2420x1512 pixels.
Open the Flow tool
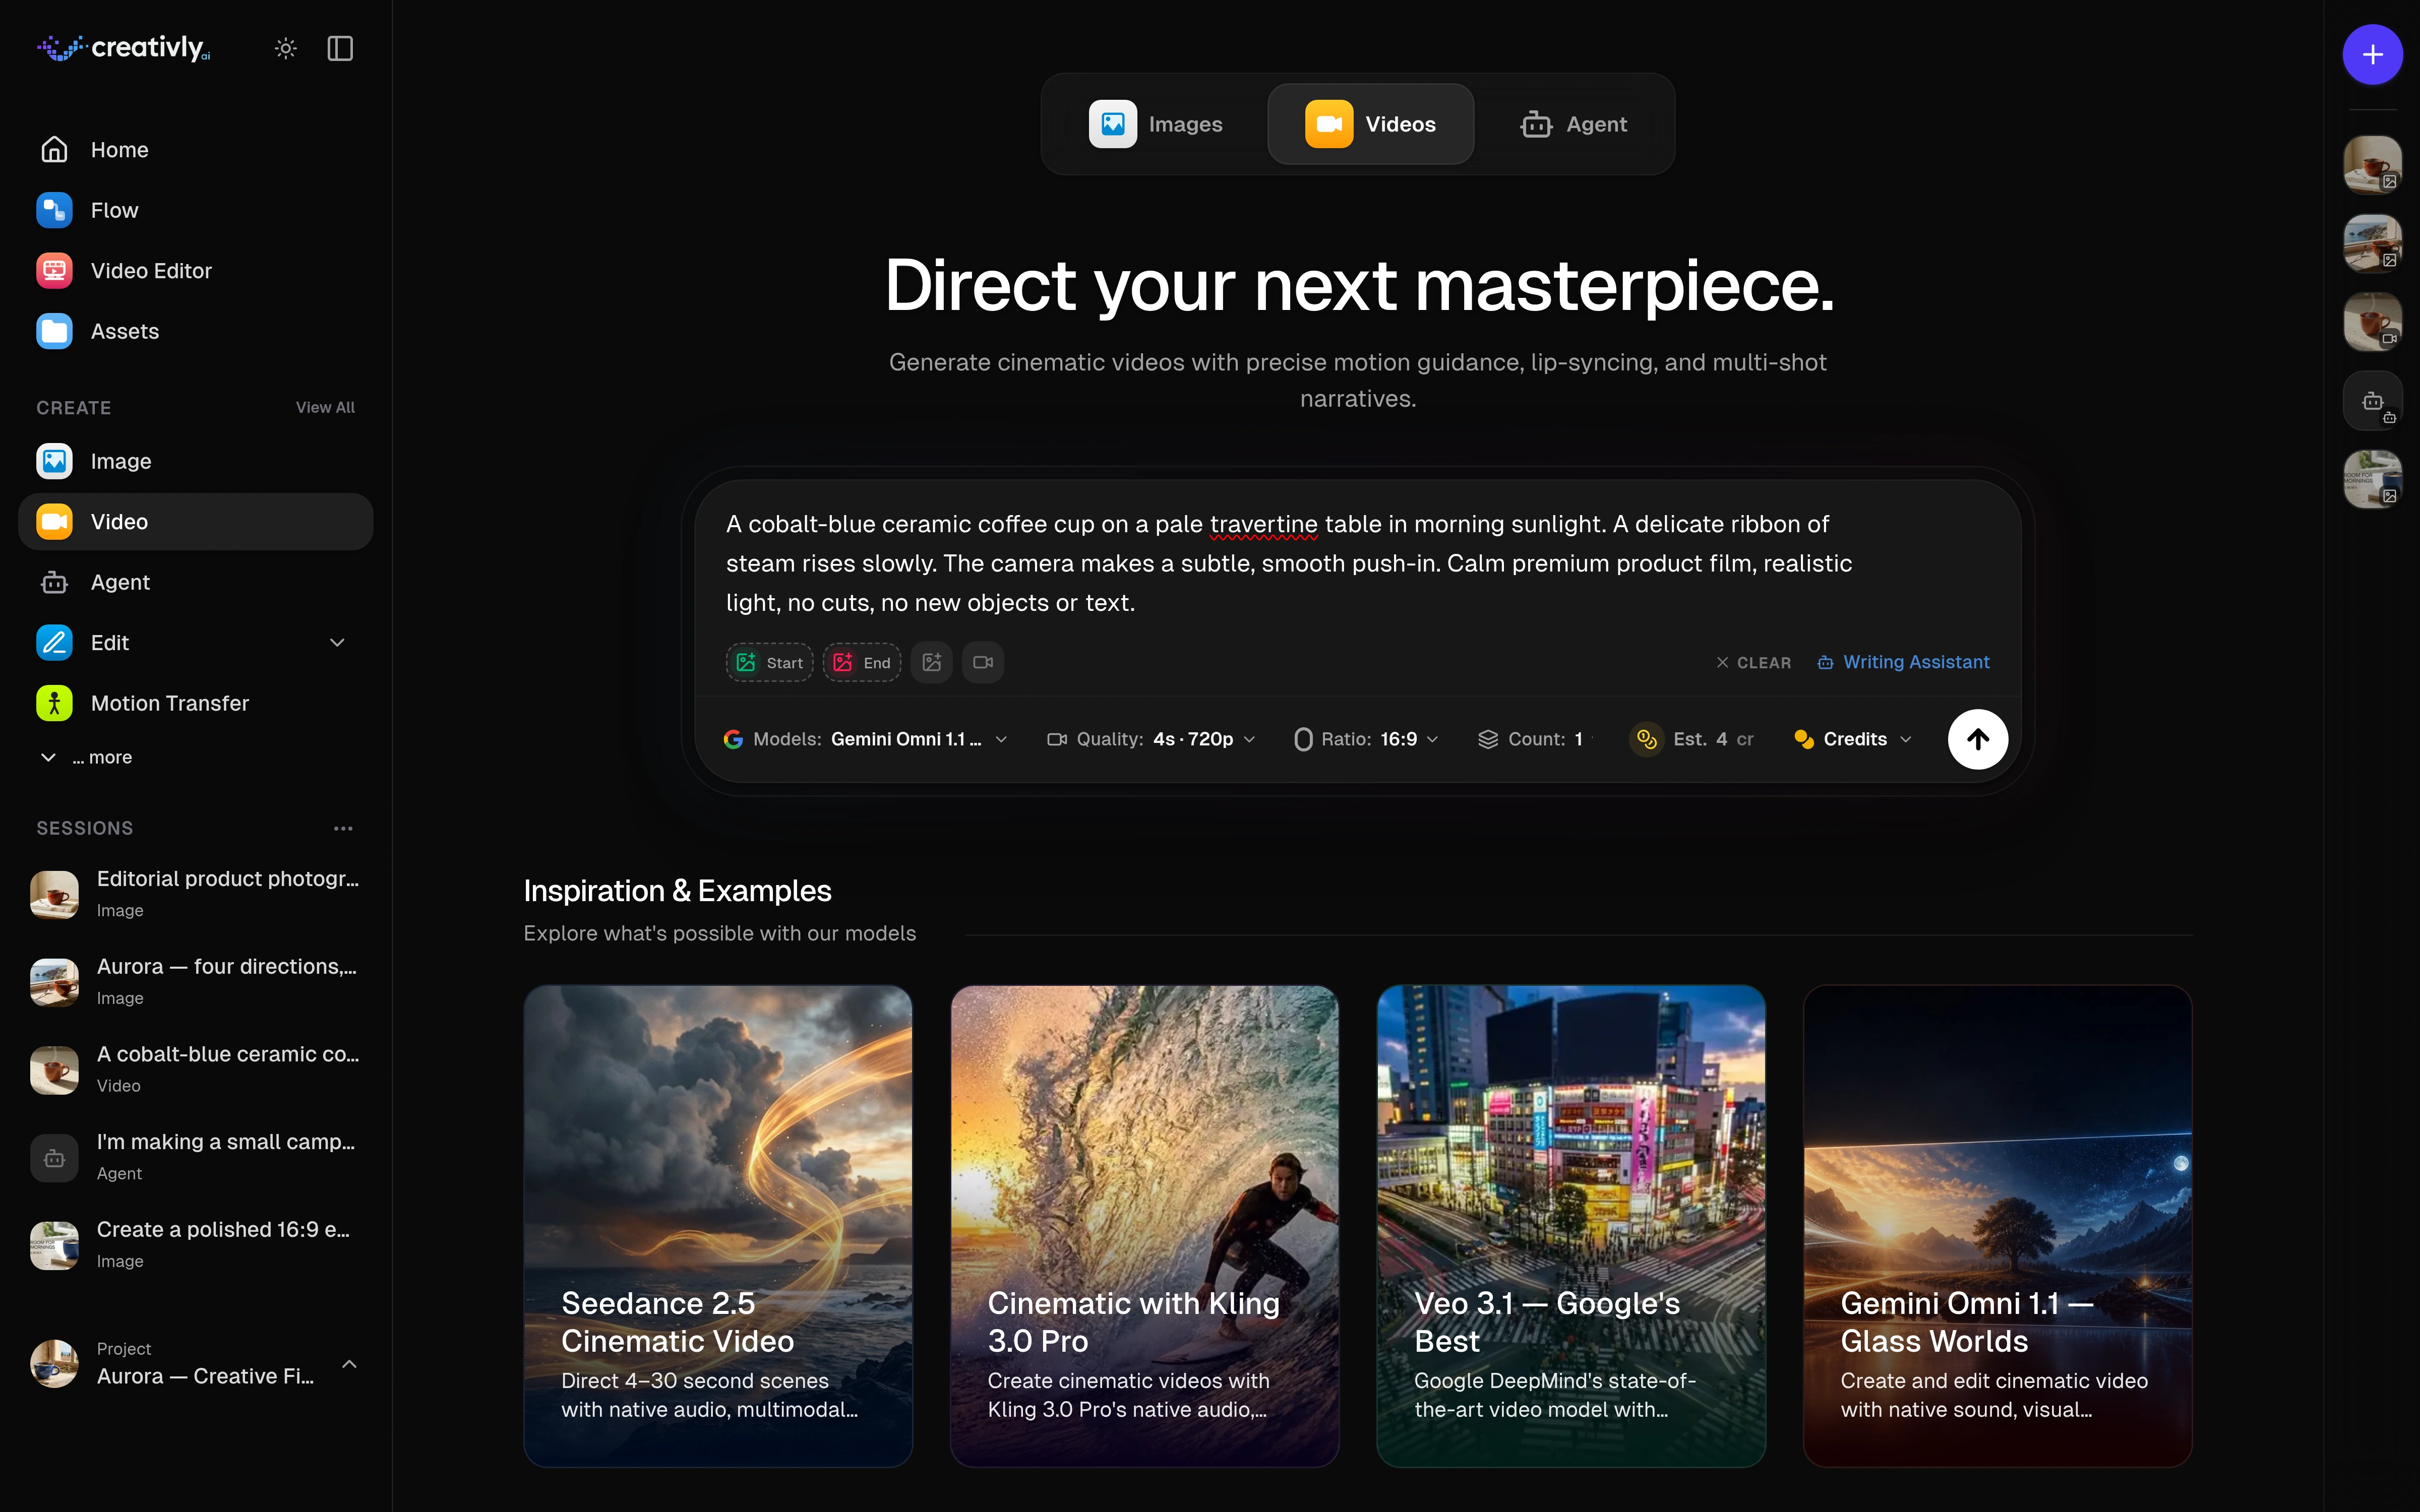195,210
